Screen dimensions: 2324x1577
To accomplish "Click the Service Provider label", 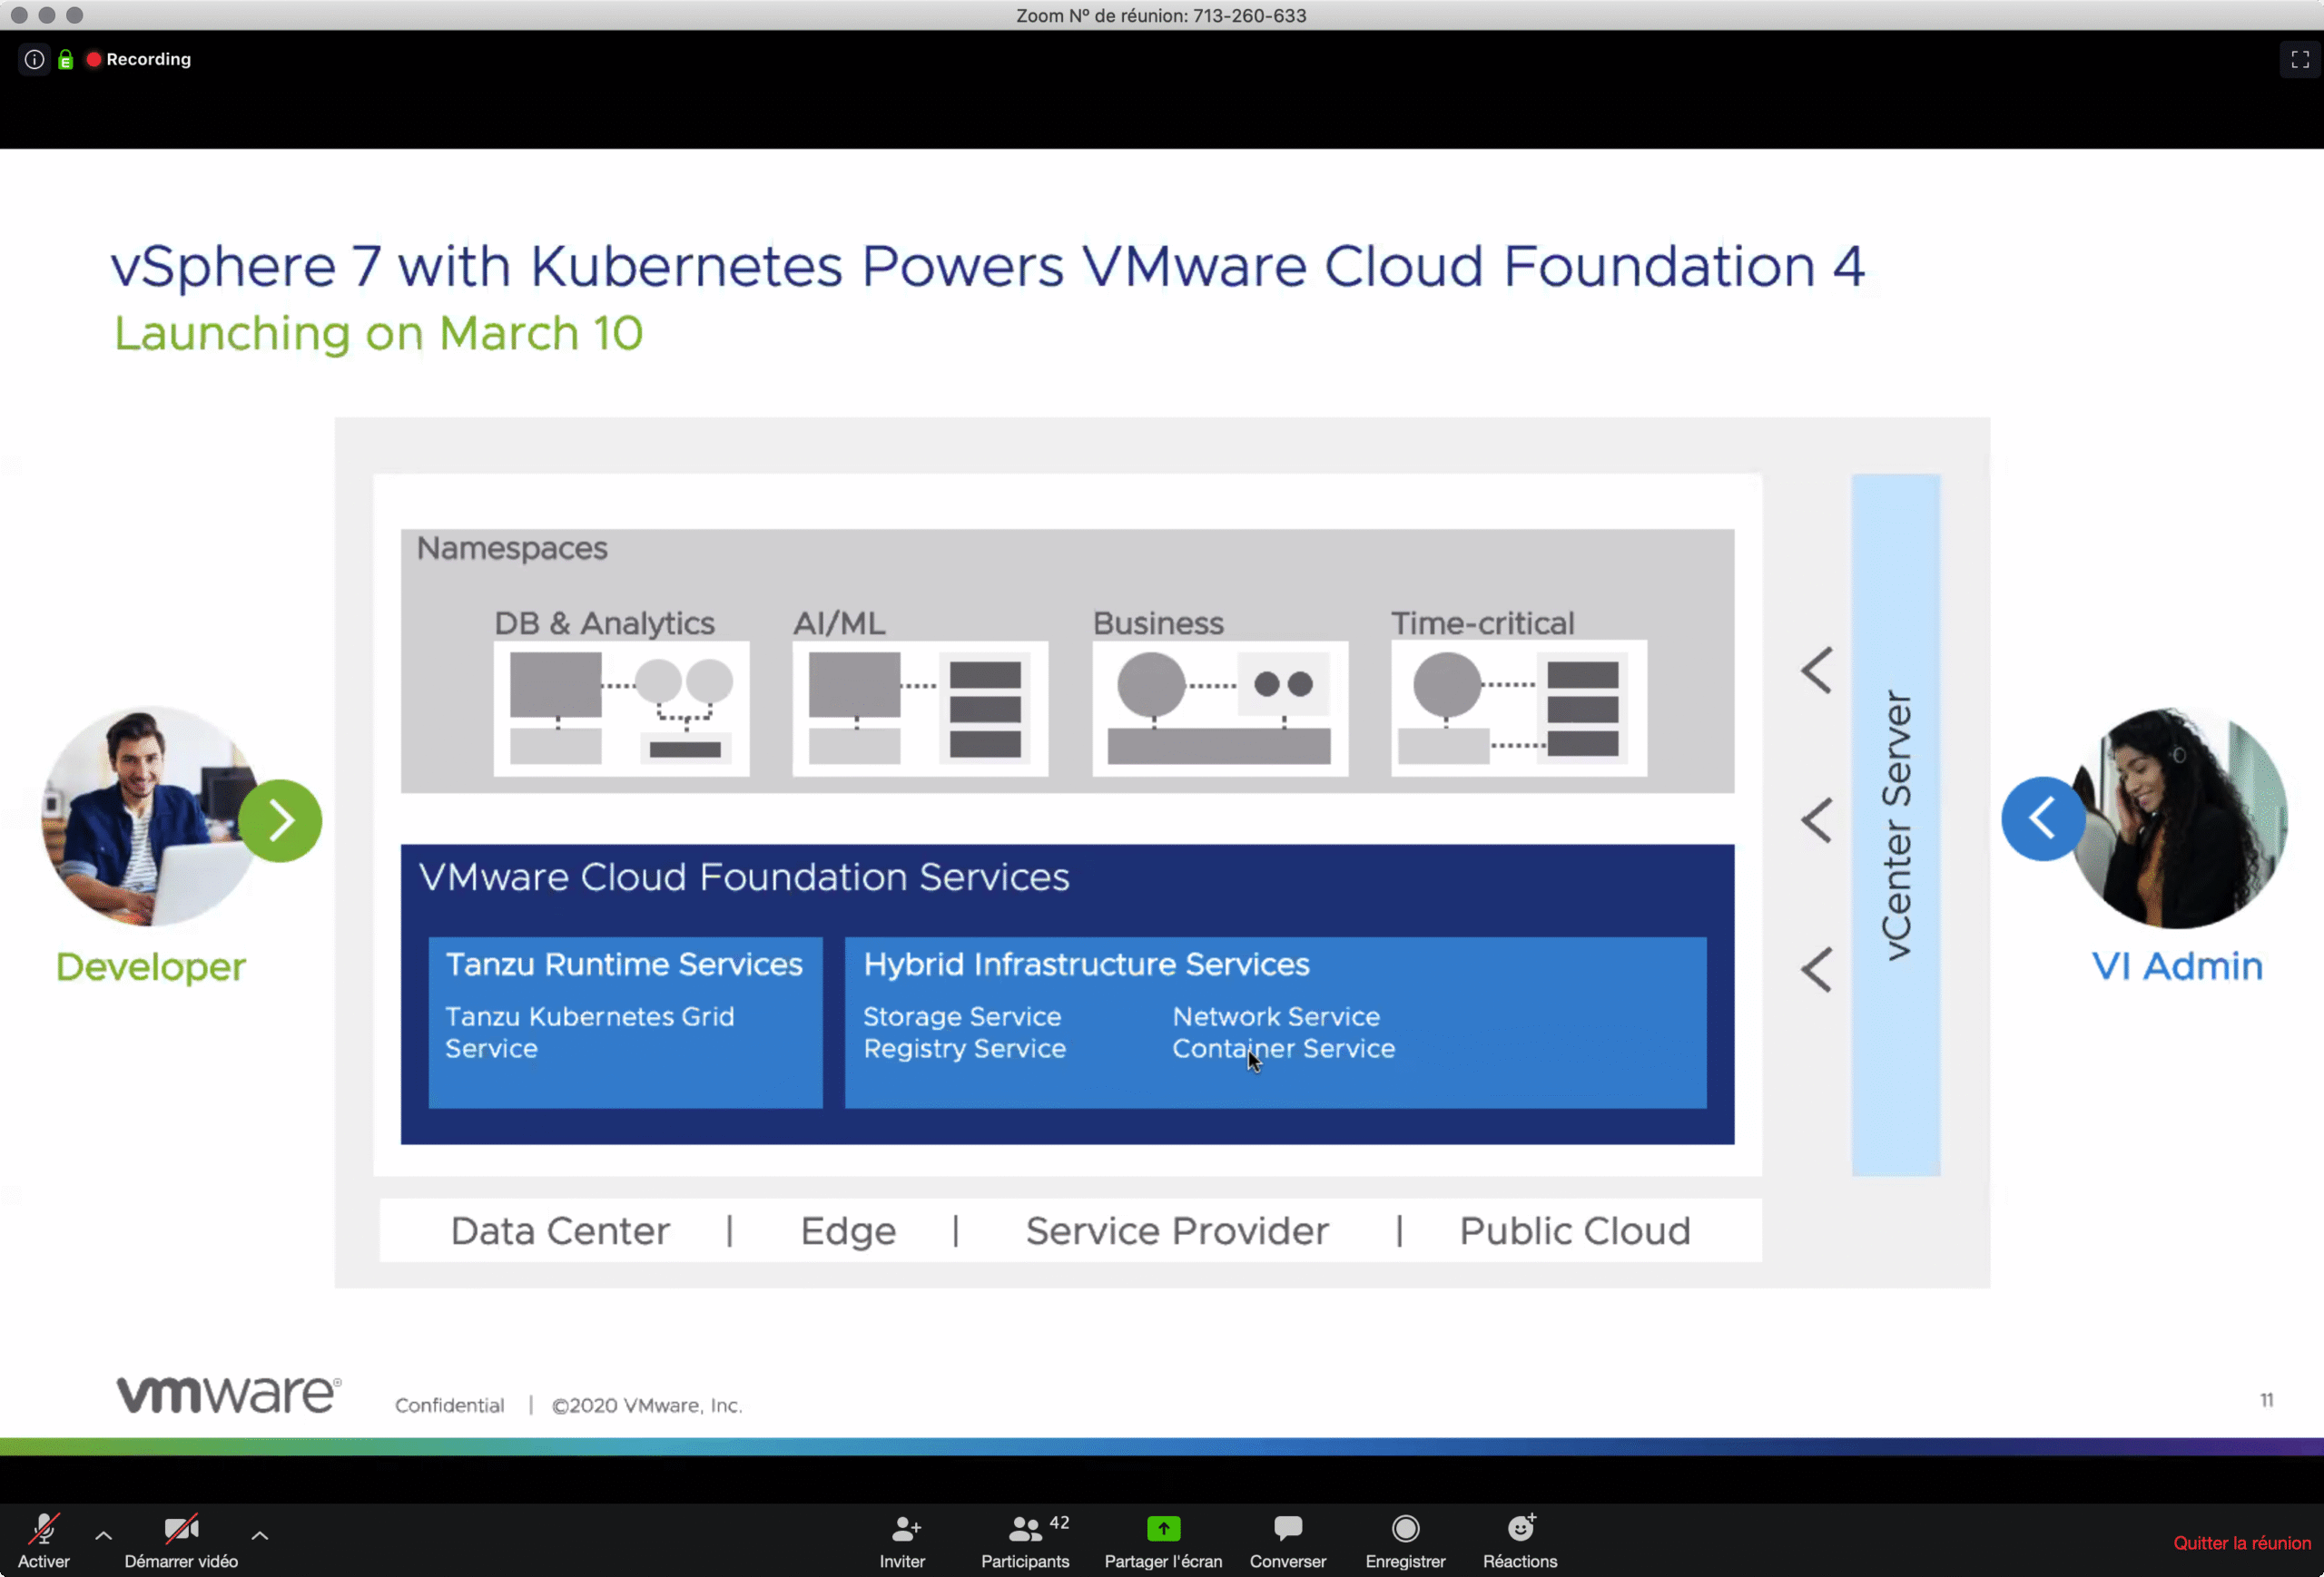I will tap(1177, 1231).
